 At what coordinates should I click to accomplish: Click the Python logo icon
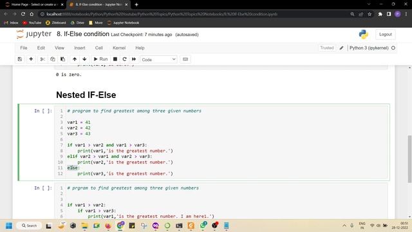pyautogui.click(x=363, y=34)
